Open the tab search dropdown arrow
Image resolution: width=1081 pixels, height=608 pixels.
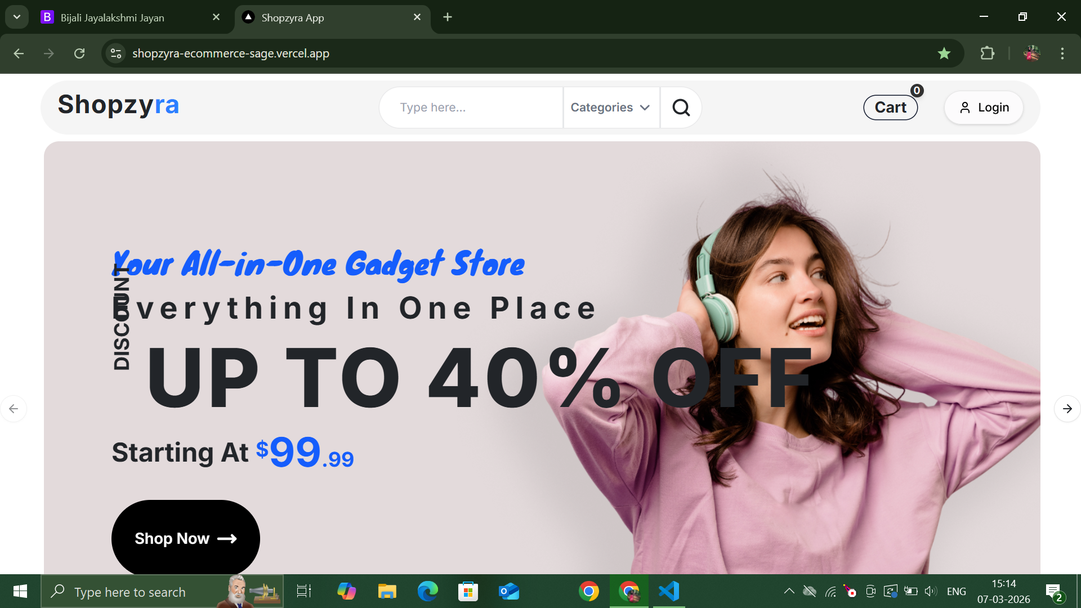click(17, 17)
